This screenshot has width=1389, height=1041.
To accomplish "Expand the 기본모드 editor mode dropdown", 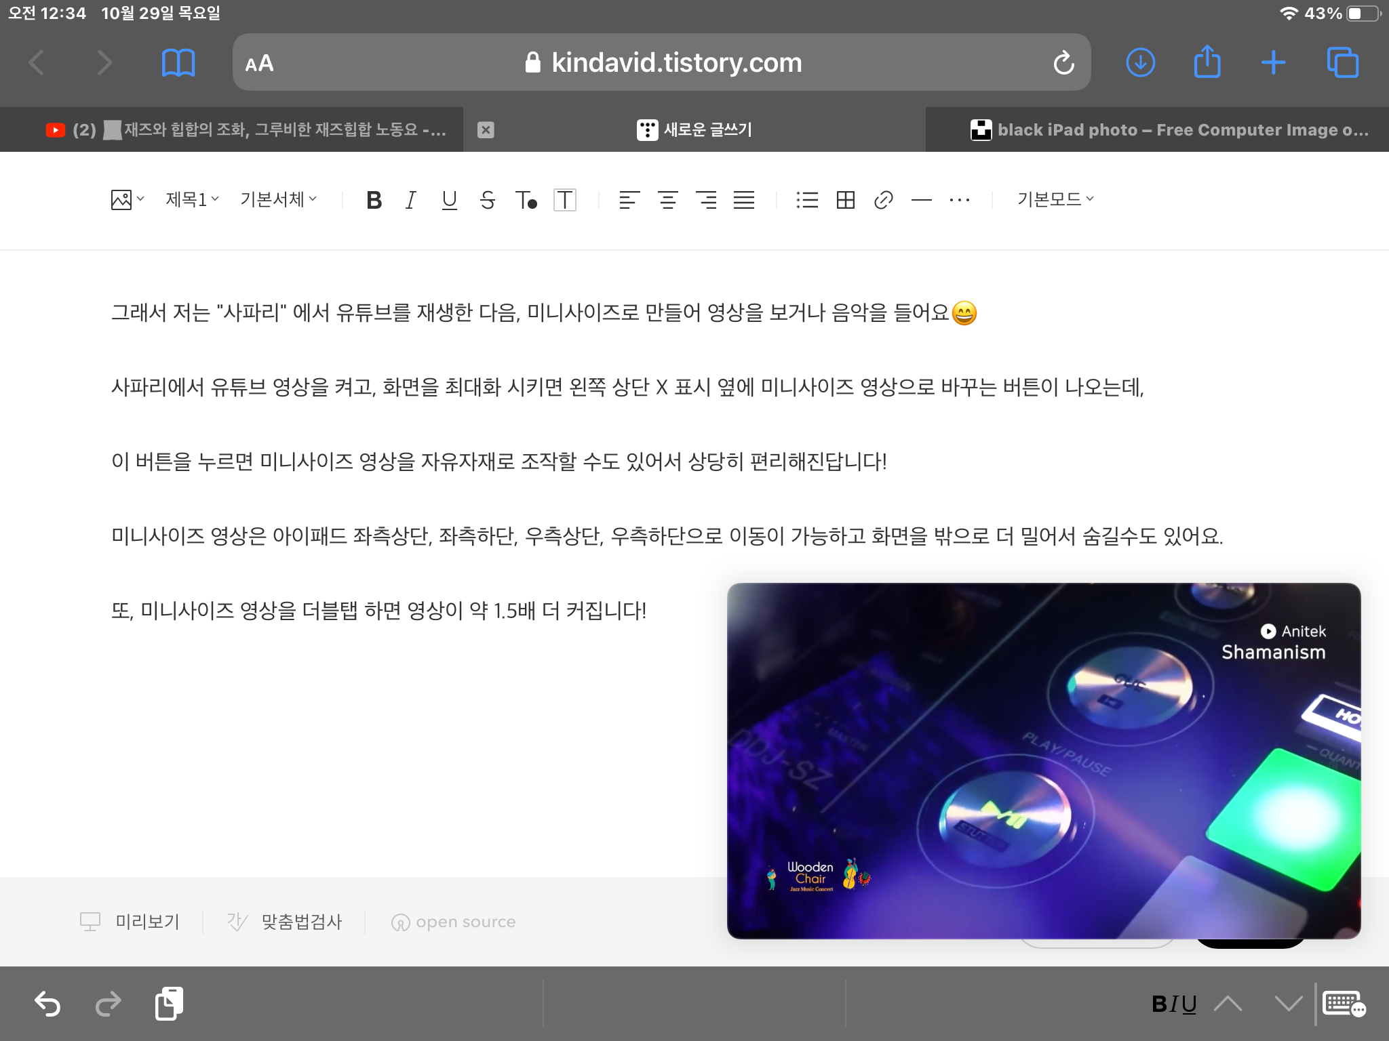I will [1055, 199].
